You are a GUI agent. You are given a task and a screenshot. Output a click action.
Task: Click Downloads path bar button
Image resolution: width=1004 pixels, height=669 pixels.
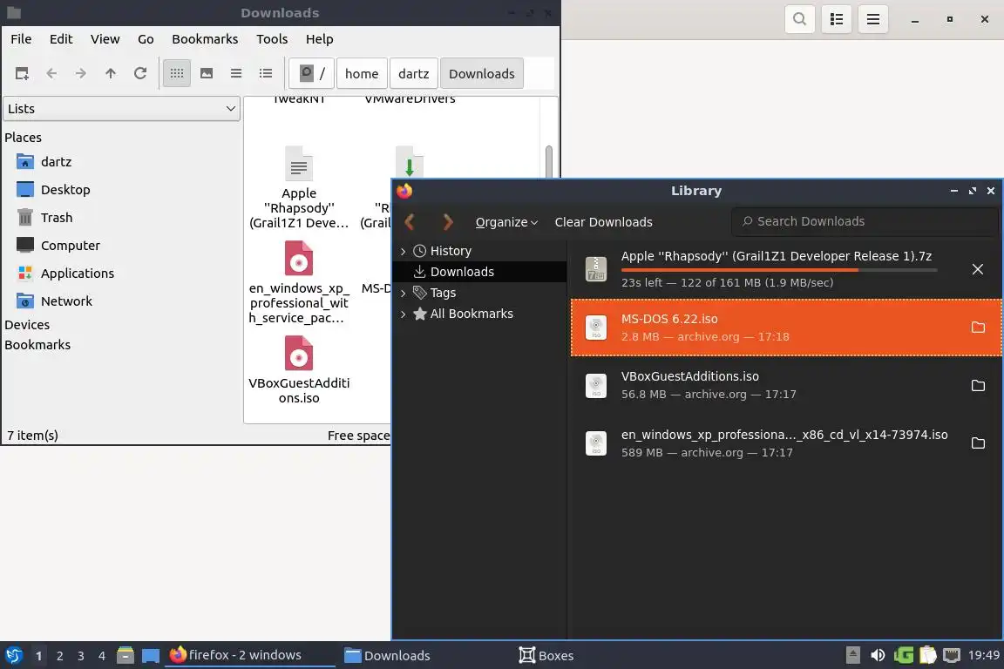coord(481,74)
